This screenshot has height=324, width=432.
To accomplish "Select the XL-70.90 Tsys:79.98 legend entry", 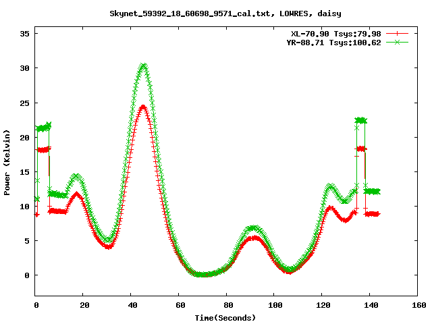I will 336,34.
